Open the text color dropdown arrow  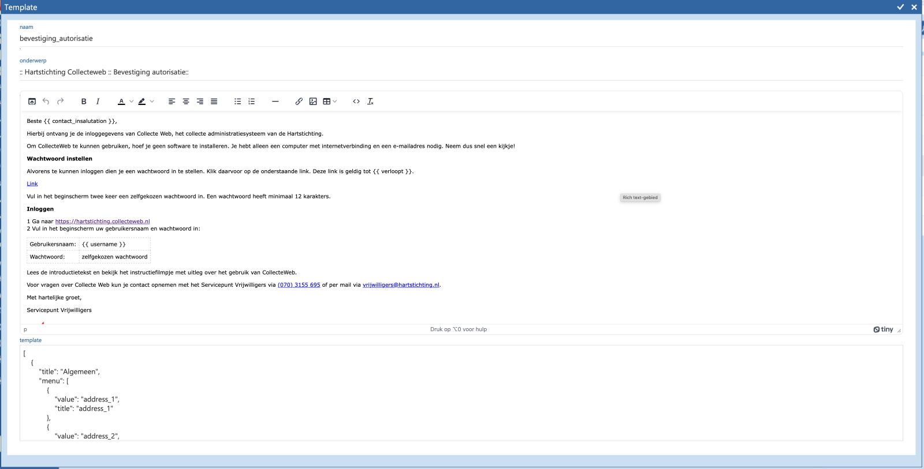pos(132,102)
